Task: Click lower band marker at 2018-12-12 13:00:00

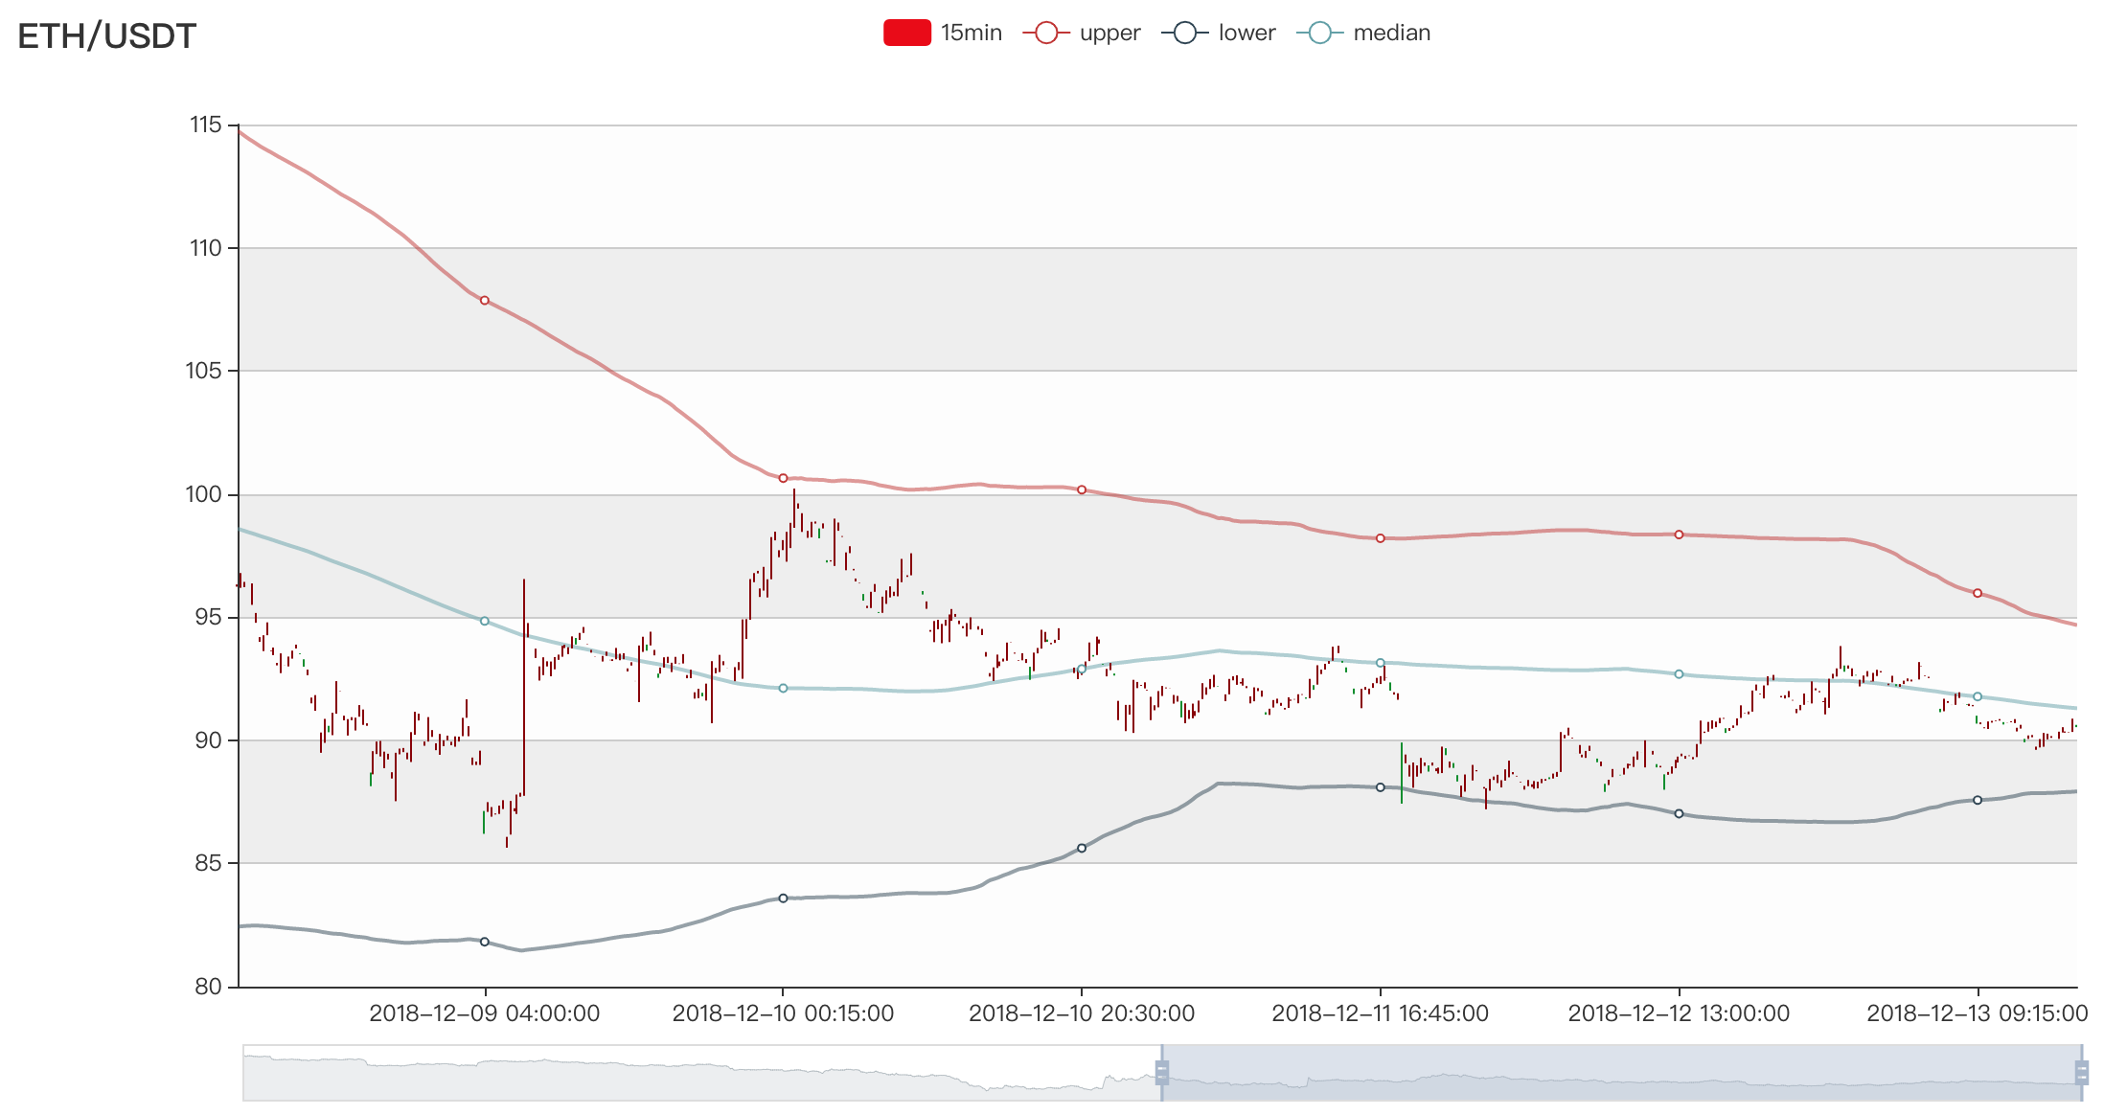Action: [1679, 813]
